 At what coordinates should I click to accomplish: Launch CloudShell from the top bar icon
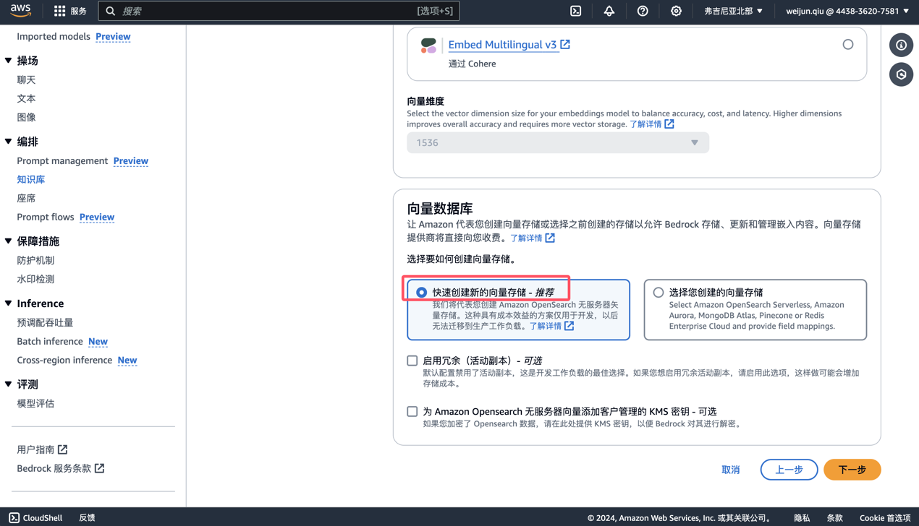[575, 11]
